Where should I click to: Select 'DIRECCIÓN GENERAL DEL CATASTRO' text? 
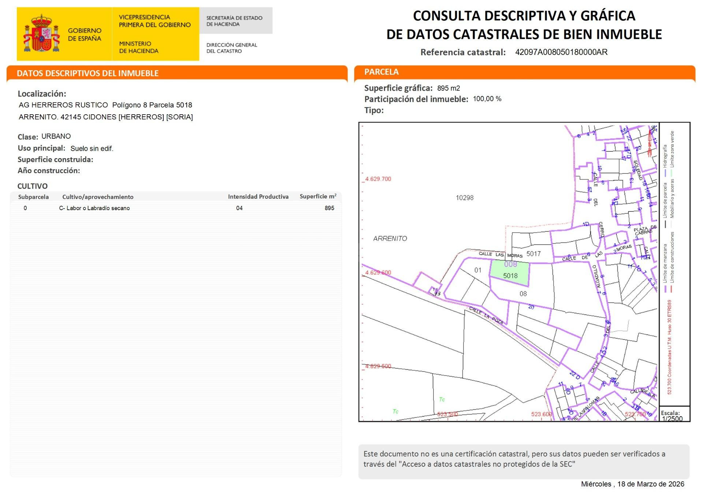(x=232, y=48)
